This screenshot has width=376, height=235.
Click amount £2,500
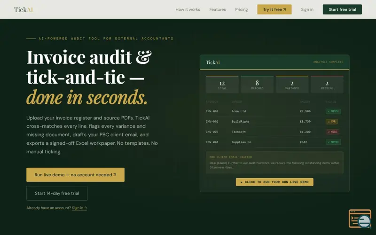[x=305, y=111]
